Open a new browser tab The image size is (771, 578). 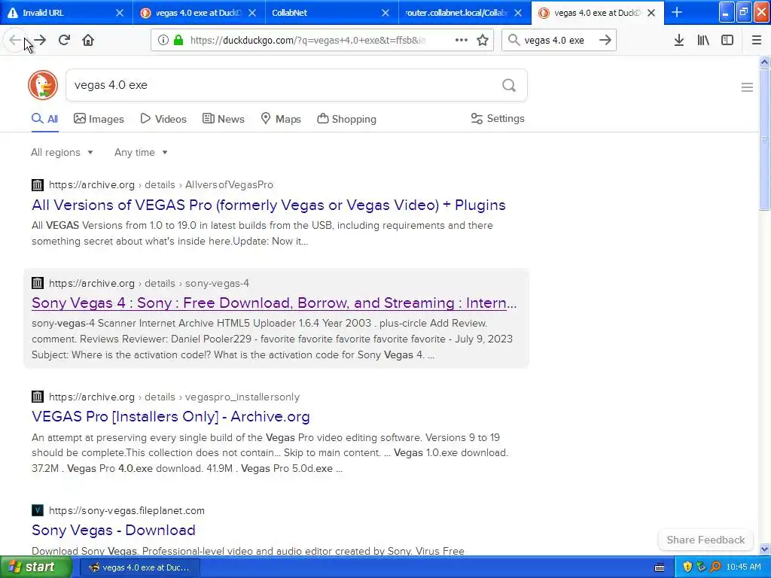point(677,12)
